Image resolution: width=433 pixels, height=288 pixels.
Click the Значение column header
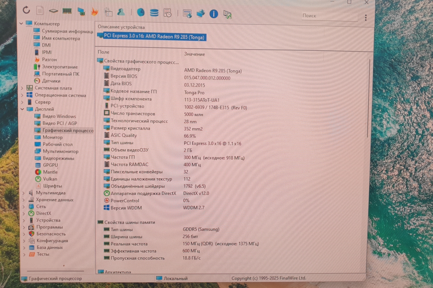[195, 54]
